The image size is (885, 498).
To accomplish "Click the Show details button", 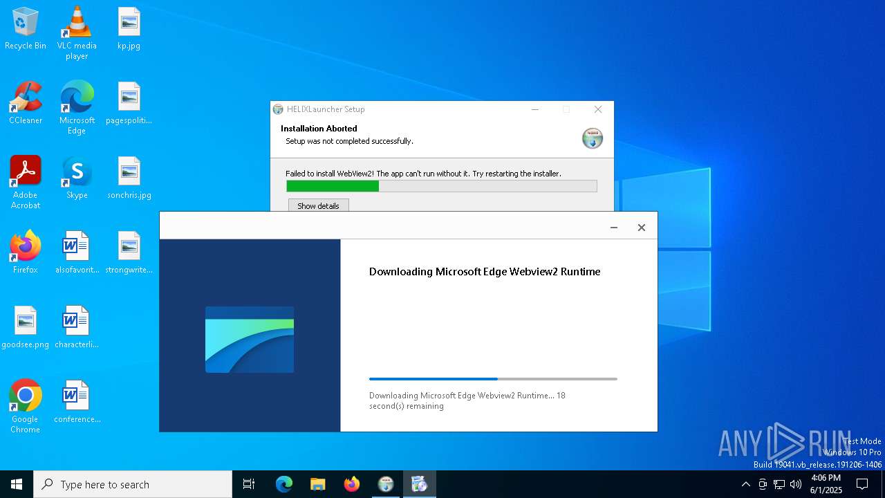I will tap(318, 206).
